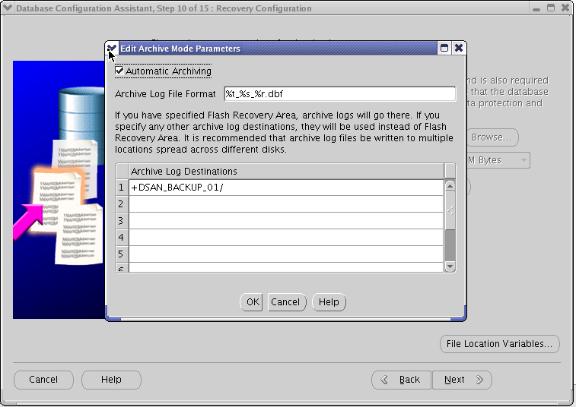This screenshot has height=407, width=576.
Task: Select destination row 1 +DSAN_BACKUP_01/
Action: point(286,188)
